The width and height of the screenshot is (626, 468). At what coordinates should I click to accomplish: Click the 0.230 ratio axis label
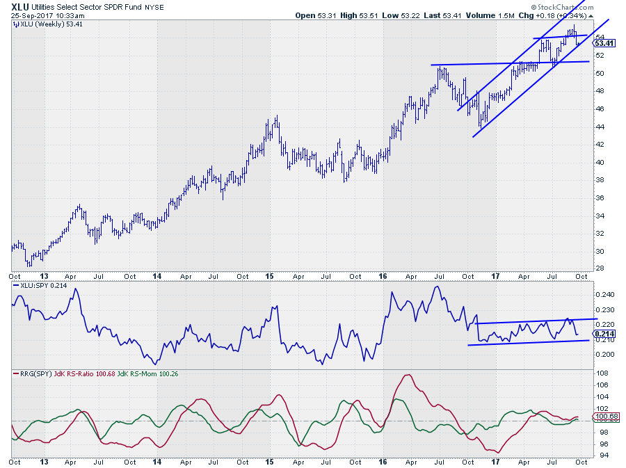pos(605,310)
